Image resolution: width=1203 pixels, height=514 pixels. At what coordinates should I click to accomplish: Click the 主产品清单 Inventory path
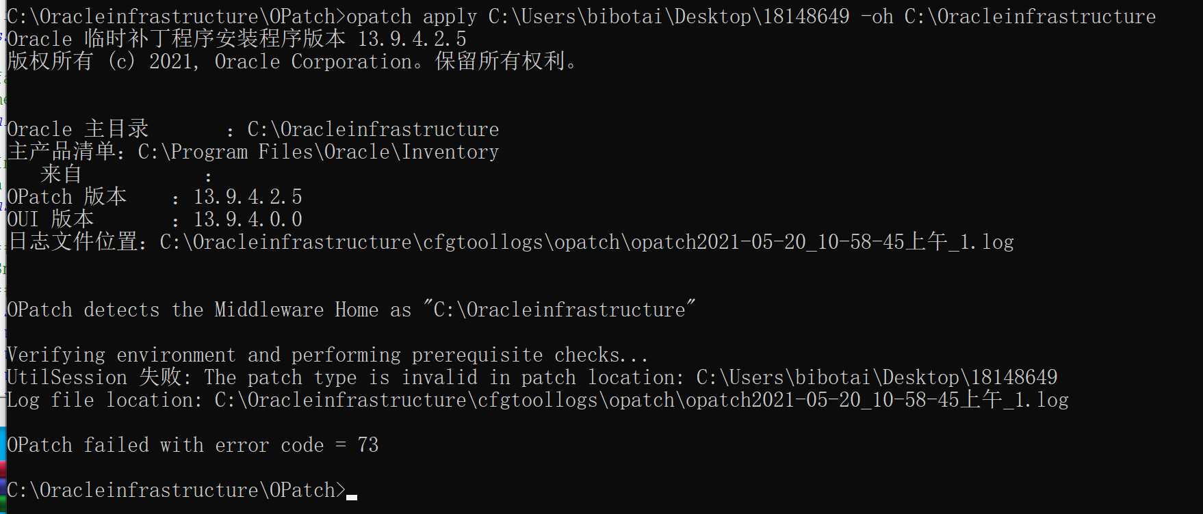click(318, 152)
